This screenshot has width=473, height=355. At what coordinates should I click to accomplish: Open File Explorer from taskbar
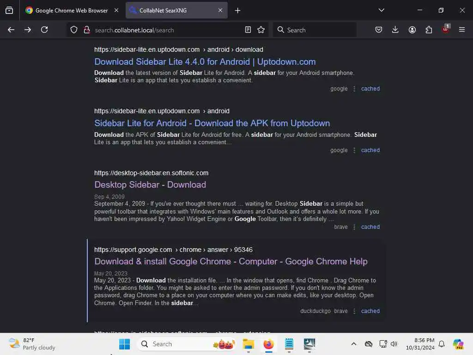pos(248,344)
